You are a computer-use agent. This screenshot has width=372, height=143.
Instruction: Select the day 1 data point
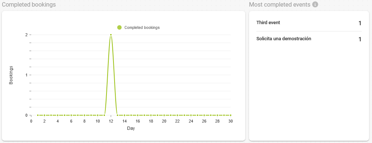click(x=38, y=115)
